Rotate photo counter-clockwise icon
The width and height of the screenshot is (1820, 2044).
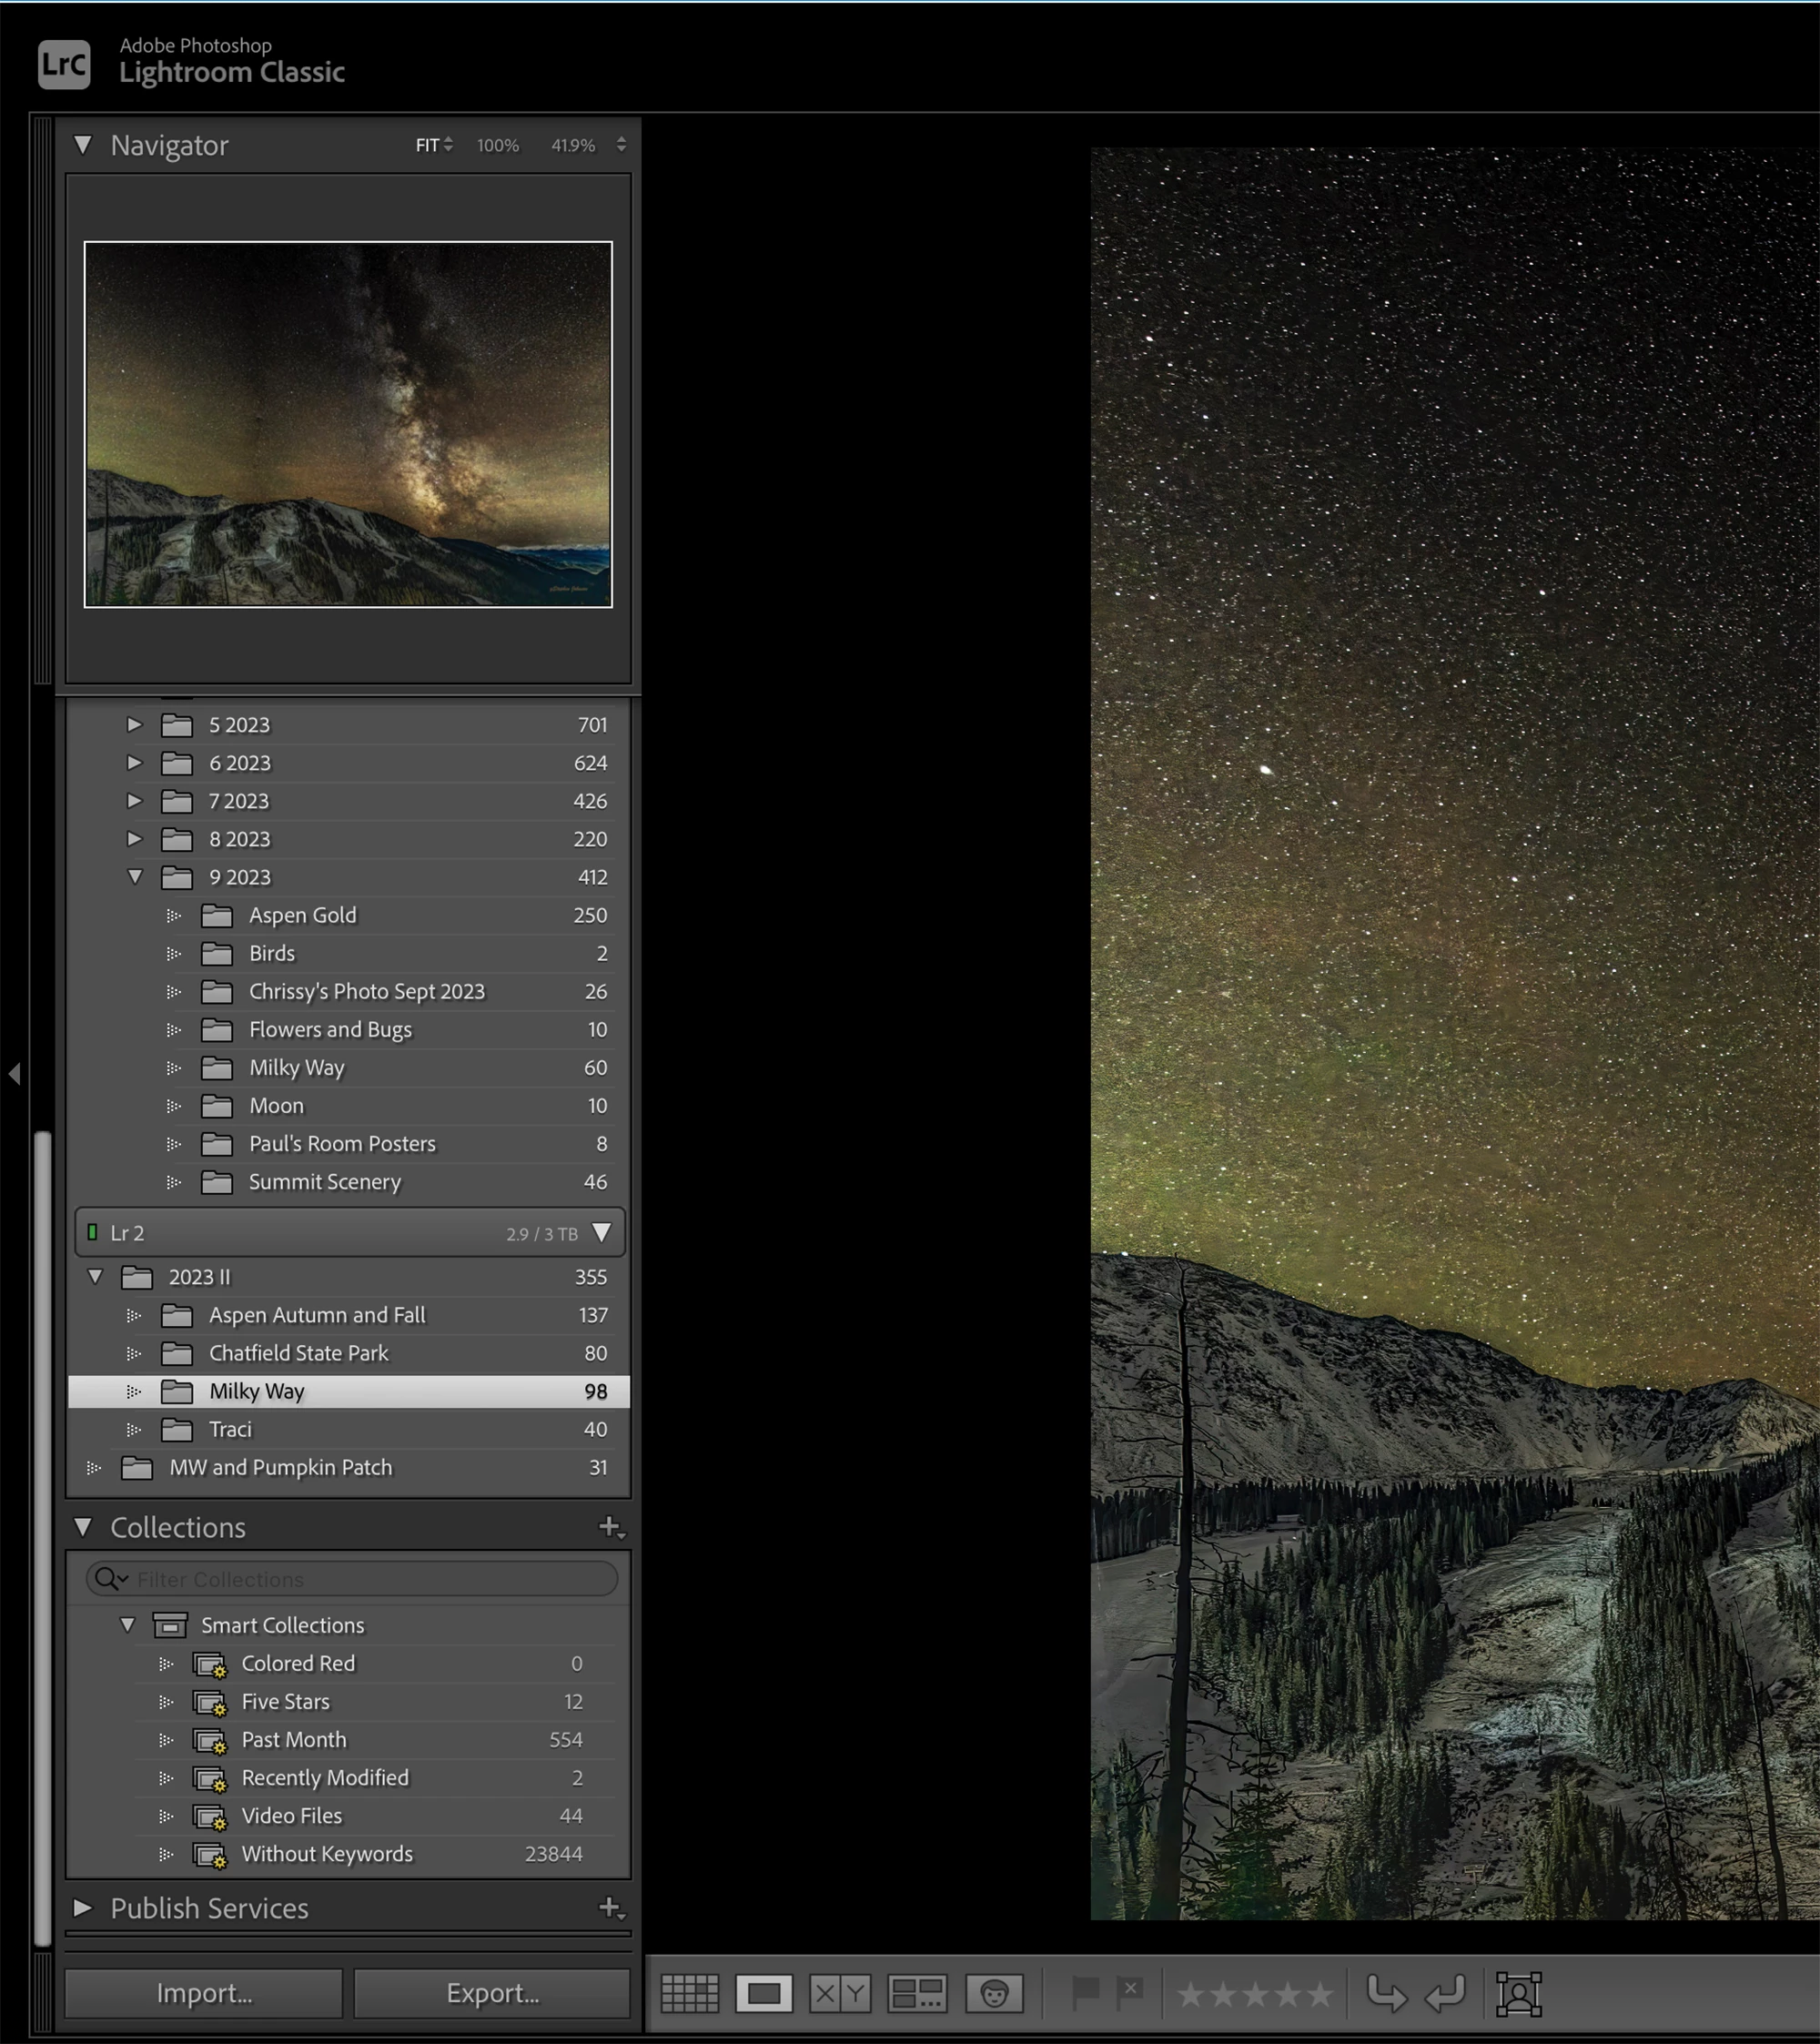point(1386,1993)
